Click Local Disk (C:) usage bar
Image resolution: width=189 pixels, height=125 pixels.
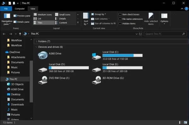click(122, 55)
